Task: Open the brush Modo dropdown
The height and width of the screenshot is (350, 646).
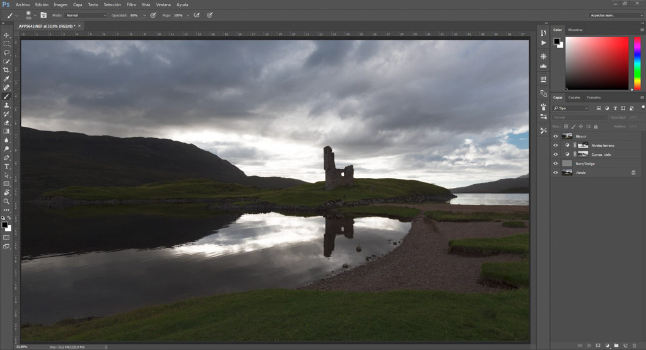Action: (86, 15)
